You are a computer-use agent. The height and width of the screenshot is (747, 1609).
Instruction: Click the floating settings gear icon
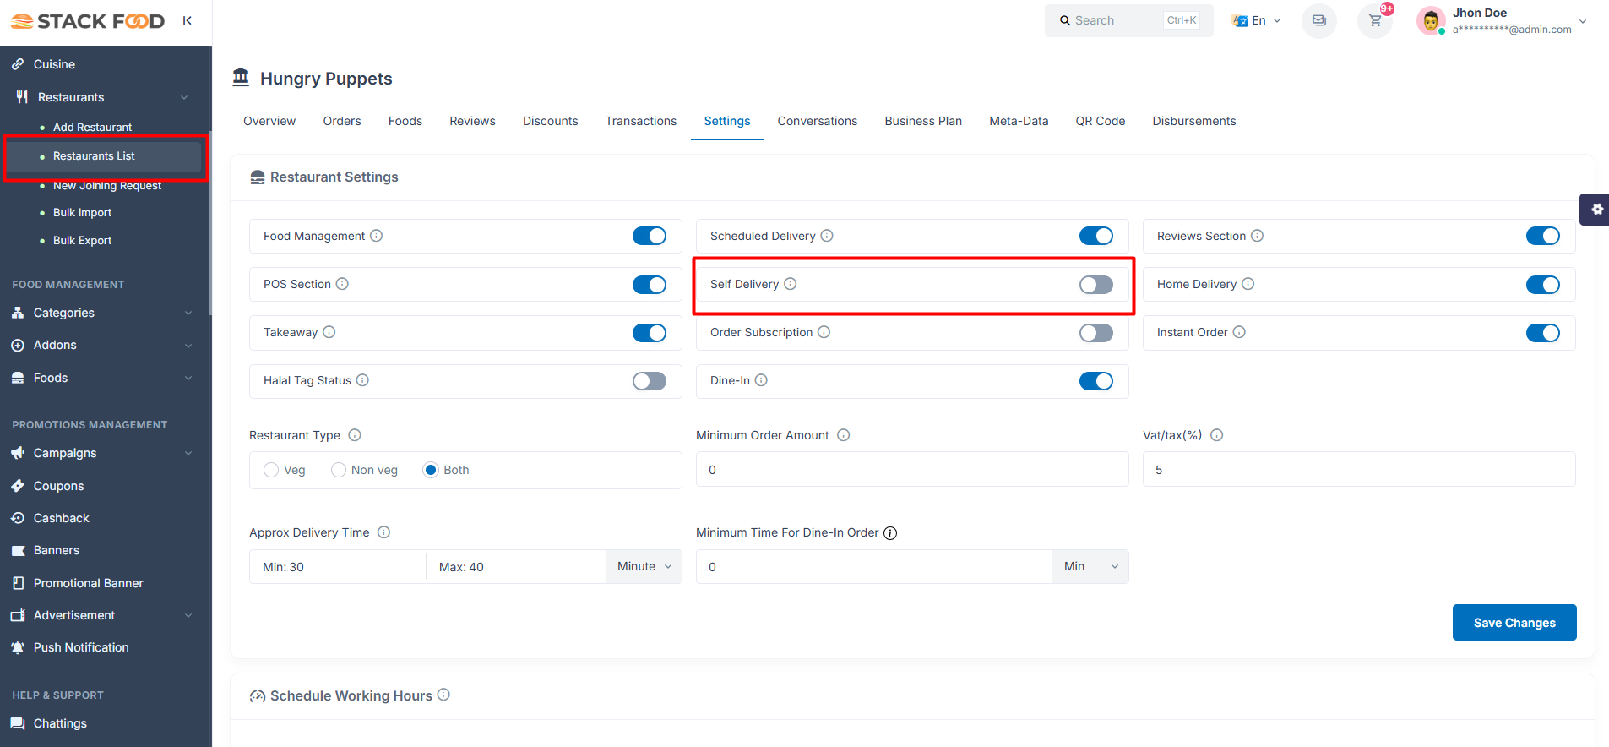tap(1596, 210)
